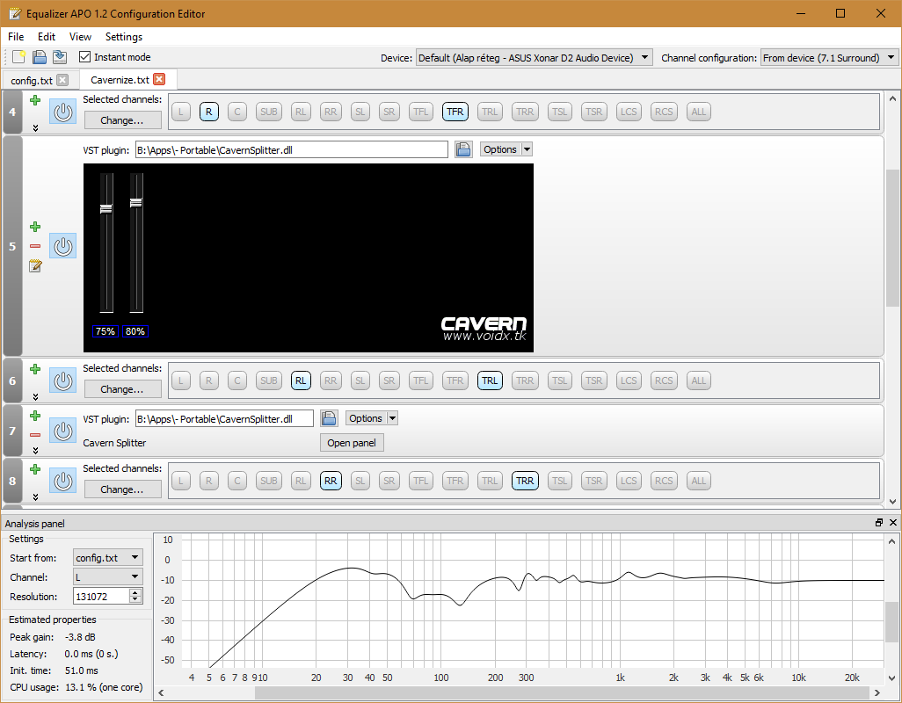Close the Cavernize.txt tab
Screen dimensions: 902x703
[159, 79]
